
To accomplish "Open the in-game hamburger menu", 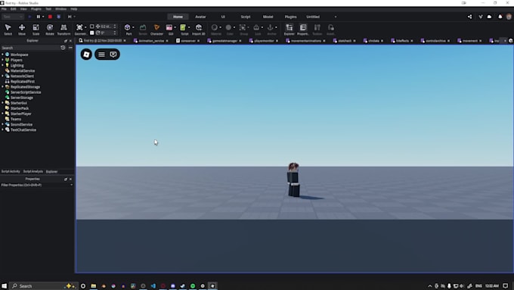I will point(101,55).
